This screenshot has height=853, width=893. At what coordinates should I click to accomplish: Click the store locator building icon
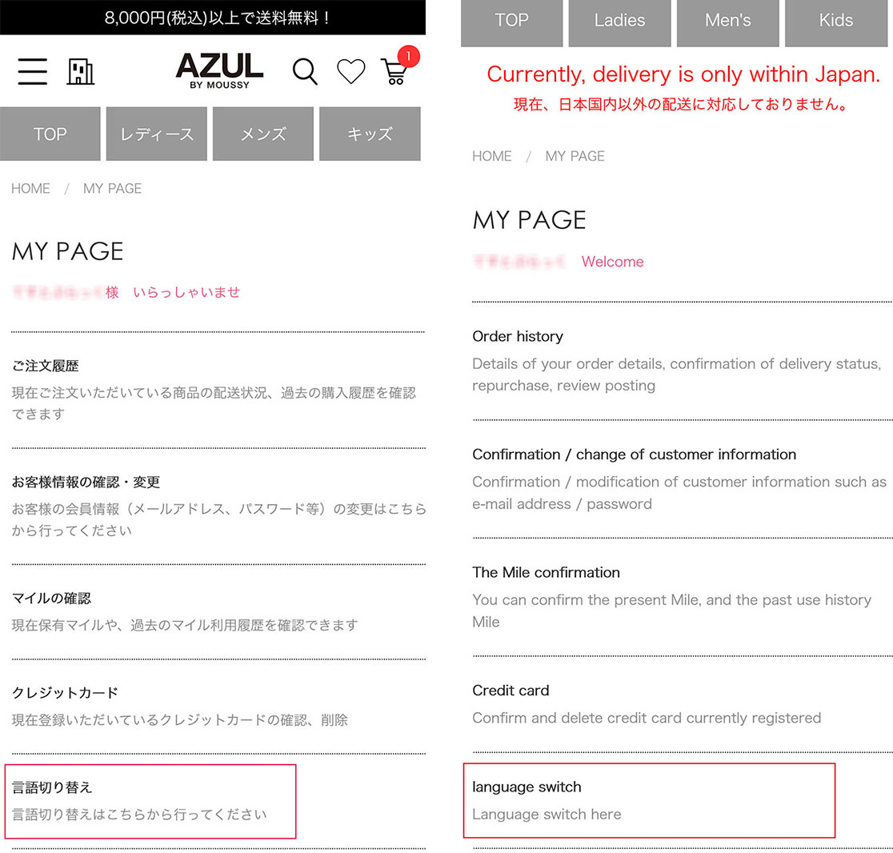click(x=80, y=71)
